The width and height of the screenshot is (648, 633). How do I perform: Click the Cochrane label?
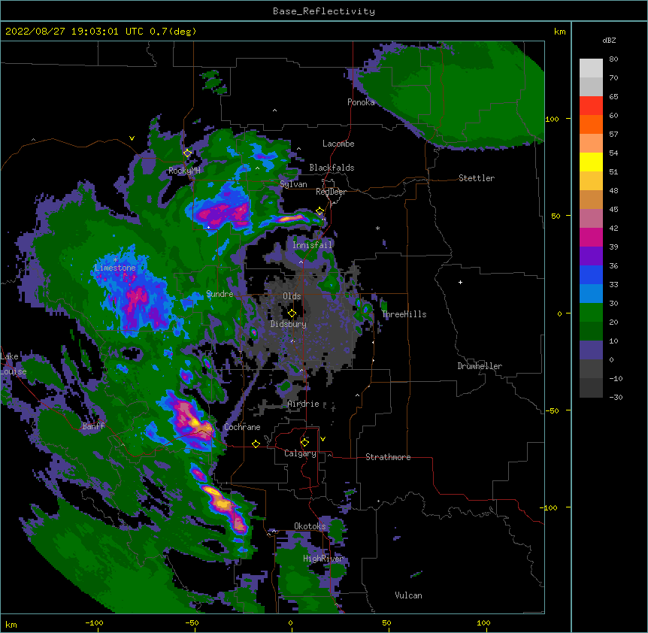[x=242, y=427]
